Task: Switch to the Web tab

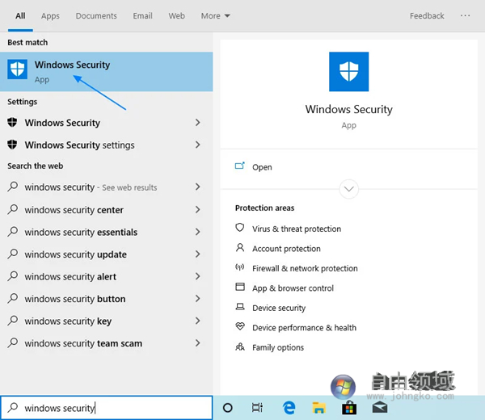Action: point(176,16)
